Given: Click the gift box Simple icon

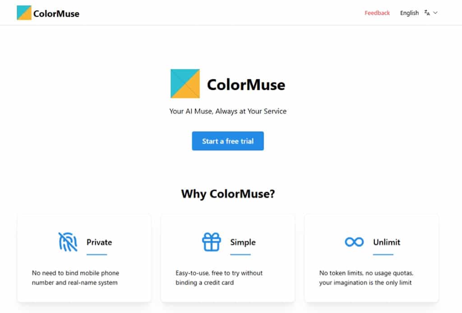Looking at the screenshot, I should [211, 242].
